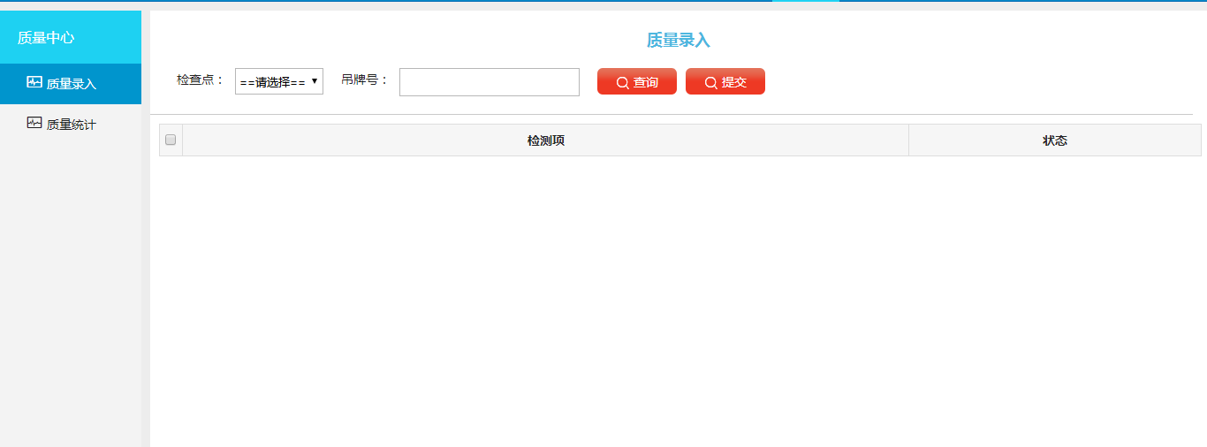Click the chart icon beside 质量录入

click(x=34, y=82)
